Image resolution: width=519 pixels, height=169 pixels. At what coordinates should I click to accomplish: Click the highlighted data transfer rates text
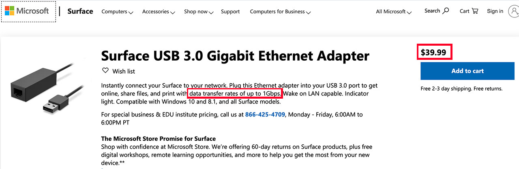pyautogui.click(x=235, y=94)
